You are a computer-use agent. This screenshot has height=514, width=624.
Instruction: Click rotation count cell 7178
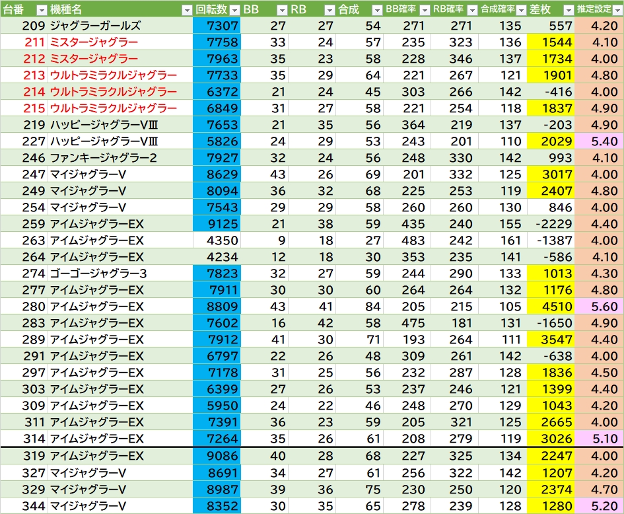217,373
